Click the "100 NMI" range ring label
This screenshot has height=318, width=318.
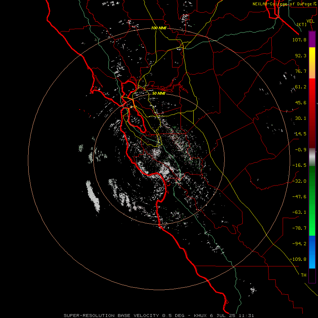(x=159, y=28)
